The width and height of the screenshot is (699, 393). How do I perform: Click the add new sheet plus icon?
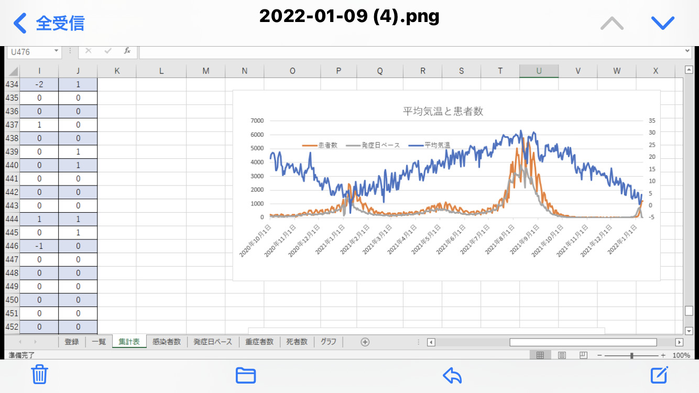pos(365,342)
